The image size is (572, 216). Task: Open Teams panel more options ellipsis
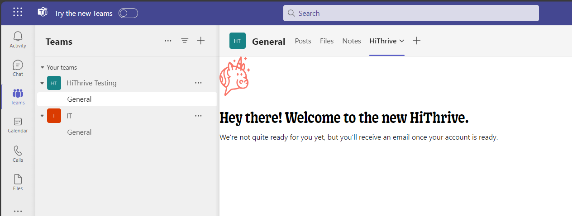click(168, 41)
